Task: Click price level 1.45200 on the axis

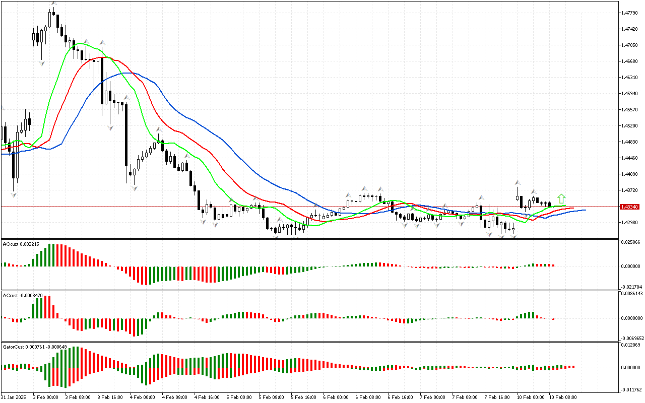Action: click(x=630, y=126)
